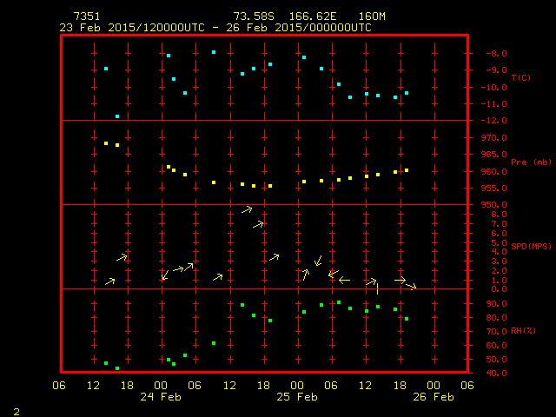Click the UTC date range header text
556x417 pixels.
click(215, 27)
